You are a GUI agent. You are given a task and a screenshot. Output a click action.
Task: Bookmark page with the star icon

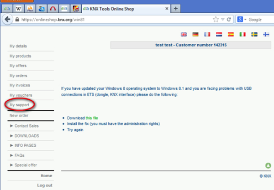click(x=216, y=19)
